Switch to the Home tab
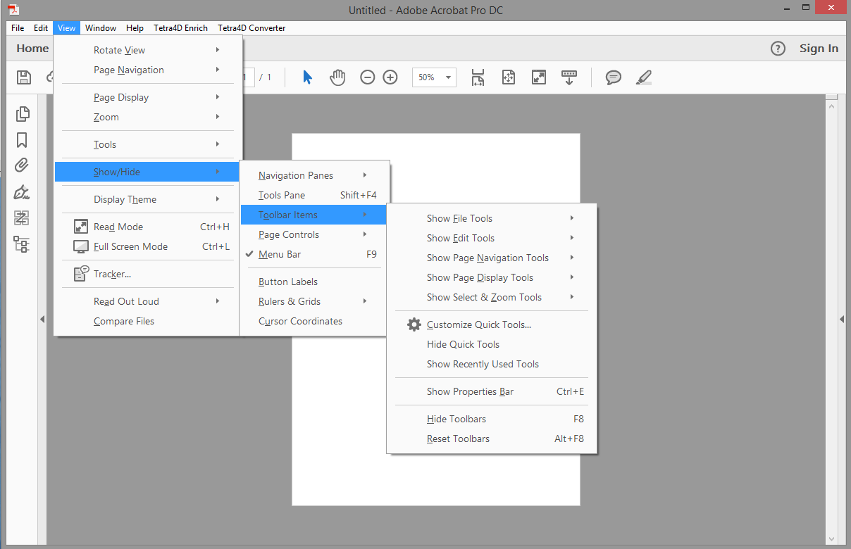This screenshot has height=549, width=851. (32, 49)
